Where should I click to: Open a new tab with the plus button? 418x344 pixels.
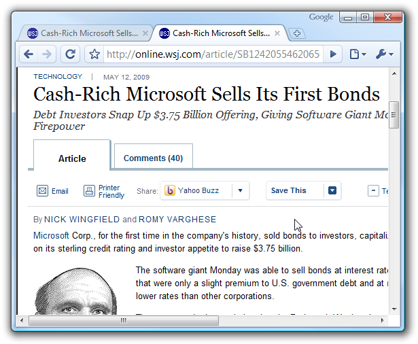(297, 33)
